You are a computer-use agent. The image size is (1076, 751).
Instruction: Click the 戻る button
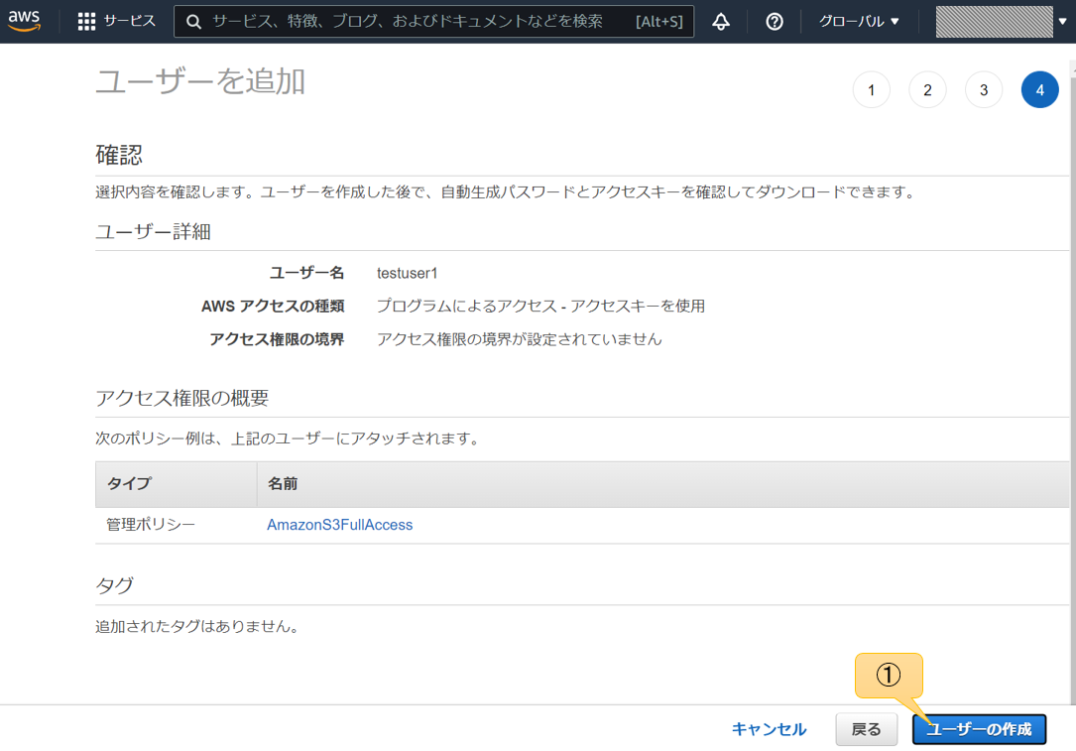tap(866, 729)
